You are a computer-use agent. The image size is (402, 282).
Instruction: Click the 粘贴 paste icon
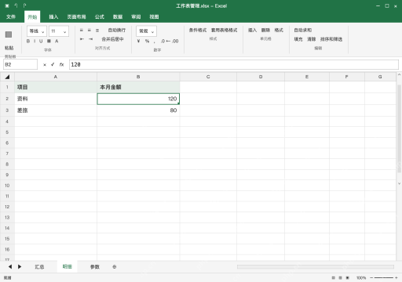pos(9,34)
